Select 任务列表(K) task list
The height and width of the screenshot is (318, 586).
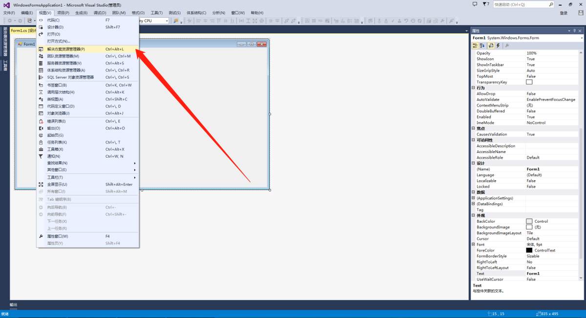point(88,142)
